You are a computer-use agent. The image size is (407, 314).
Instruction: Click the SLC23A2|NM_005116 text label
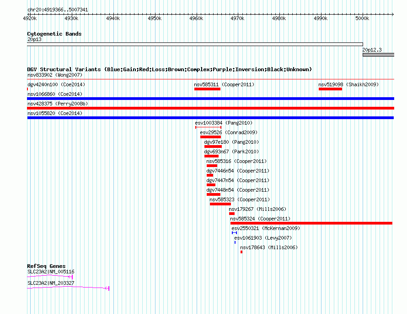51,272
